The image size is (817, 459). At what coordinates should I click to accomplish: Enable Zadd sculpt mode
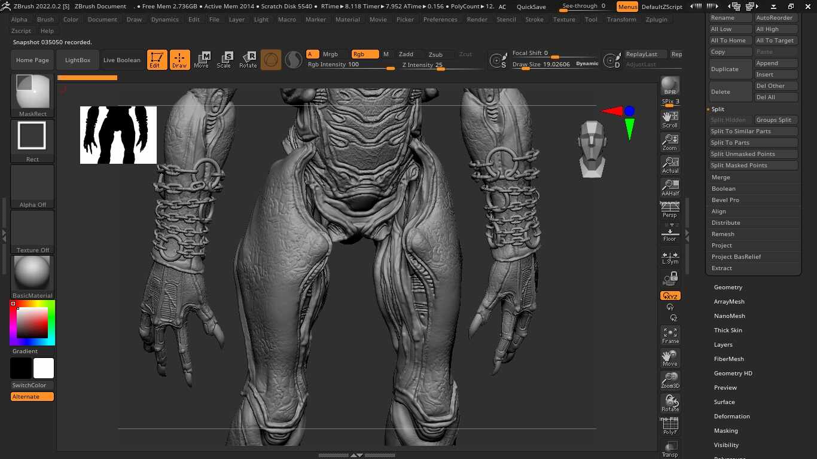point(407,54)
